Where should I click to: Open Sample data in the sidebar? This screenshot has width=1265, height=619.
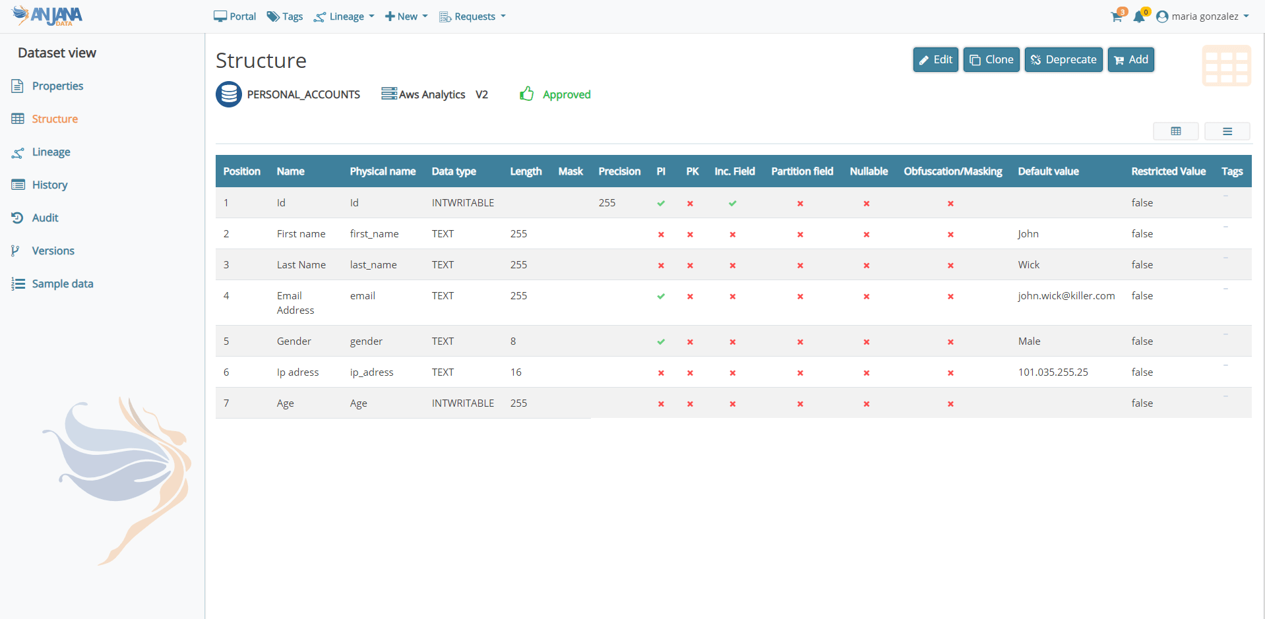[x=62, y=283]
